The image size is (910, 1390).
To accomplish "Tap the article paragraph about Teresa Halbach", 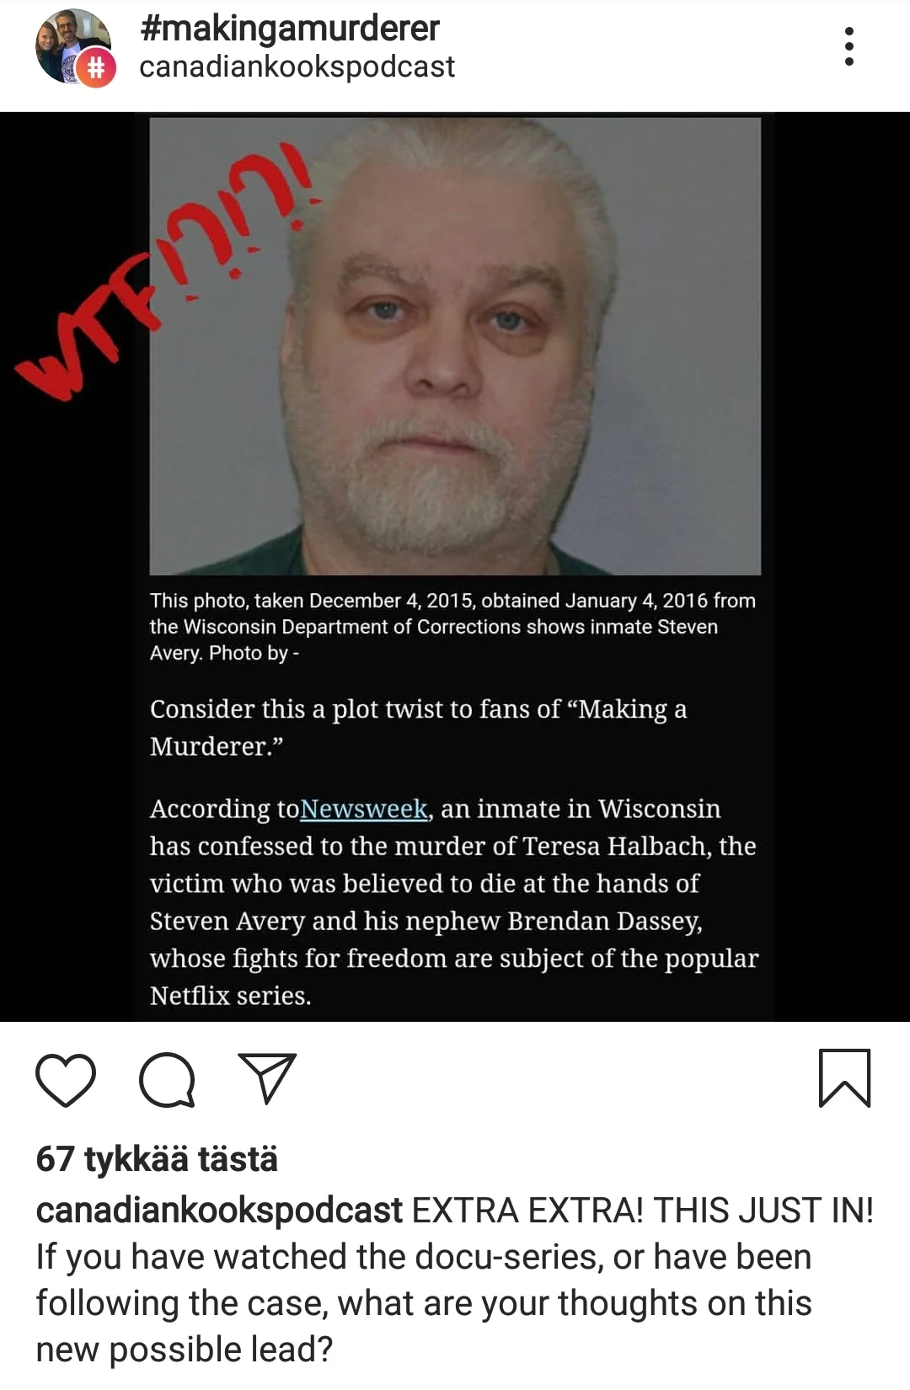I will click(x=454, y=901).
